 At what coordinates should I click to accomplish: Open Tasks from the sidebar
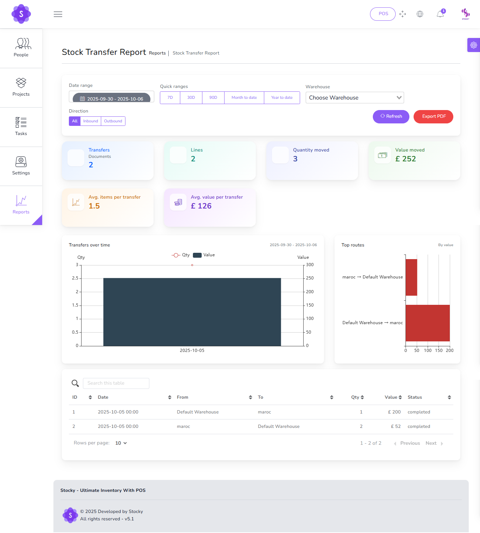21,127
